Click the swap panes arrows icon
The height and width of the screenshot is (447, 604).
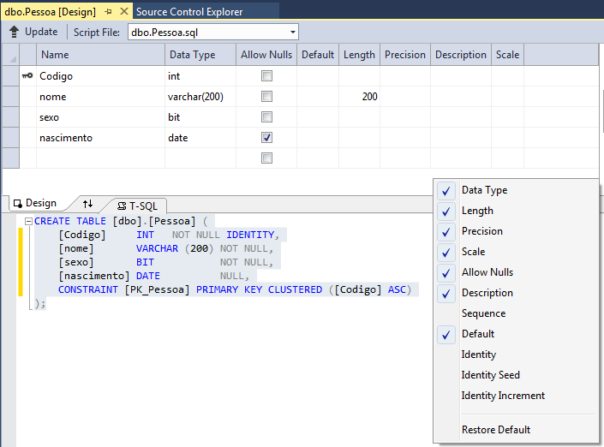[87, 204]
